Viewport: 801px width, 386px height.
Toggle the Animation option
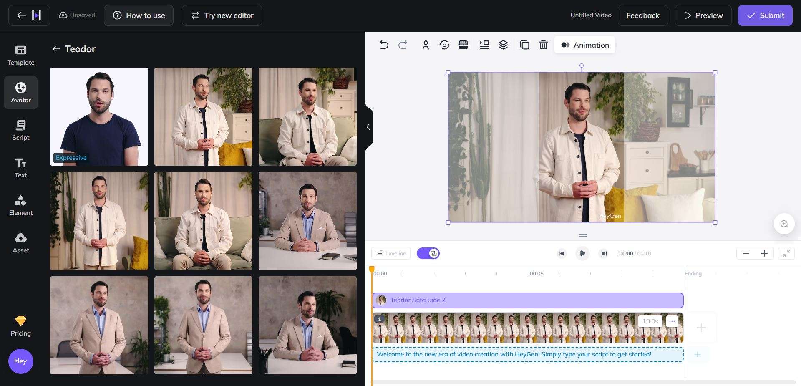pos(584,45)
